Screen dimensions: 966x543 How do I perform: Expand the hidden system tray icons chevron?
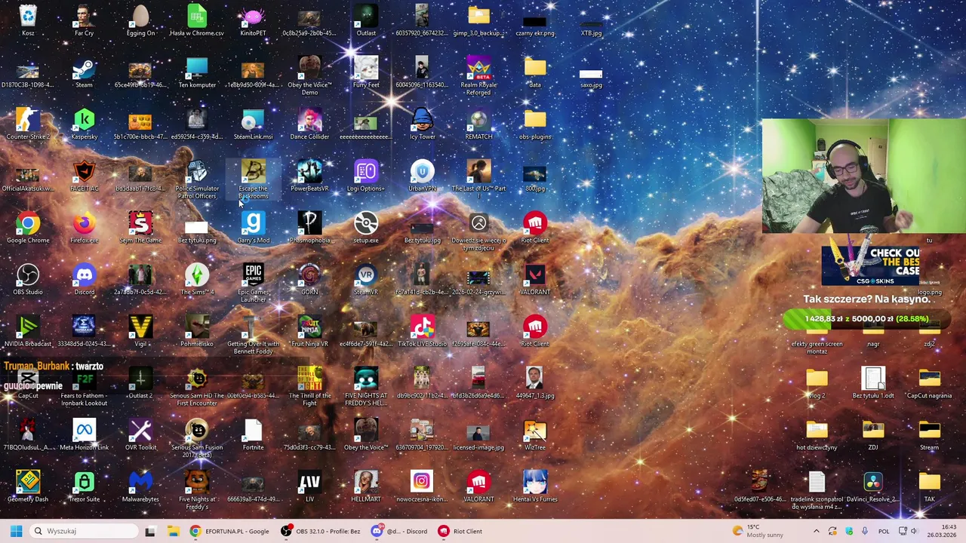point(816,531)
